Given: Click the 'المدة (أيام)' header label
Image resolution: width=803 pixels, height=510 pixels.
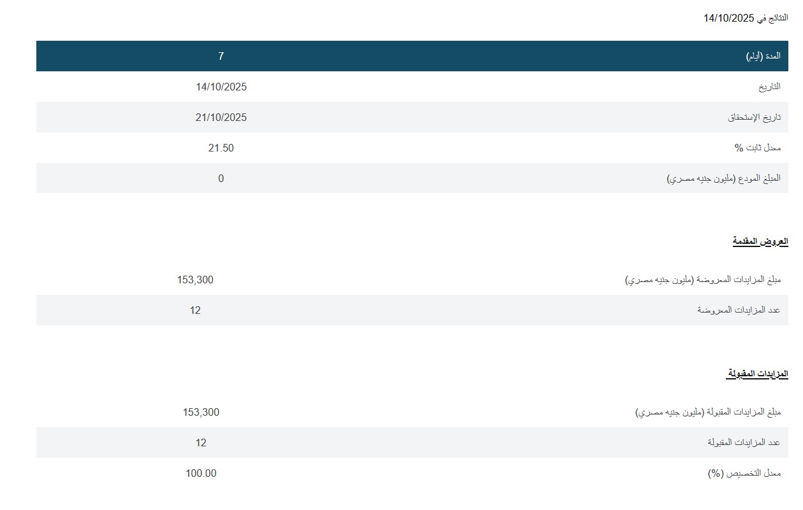Looking at the screenshot, I should [x=763, y=56].
